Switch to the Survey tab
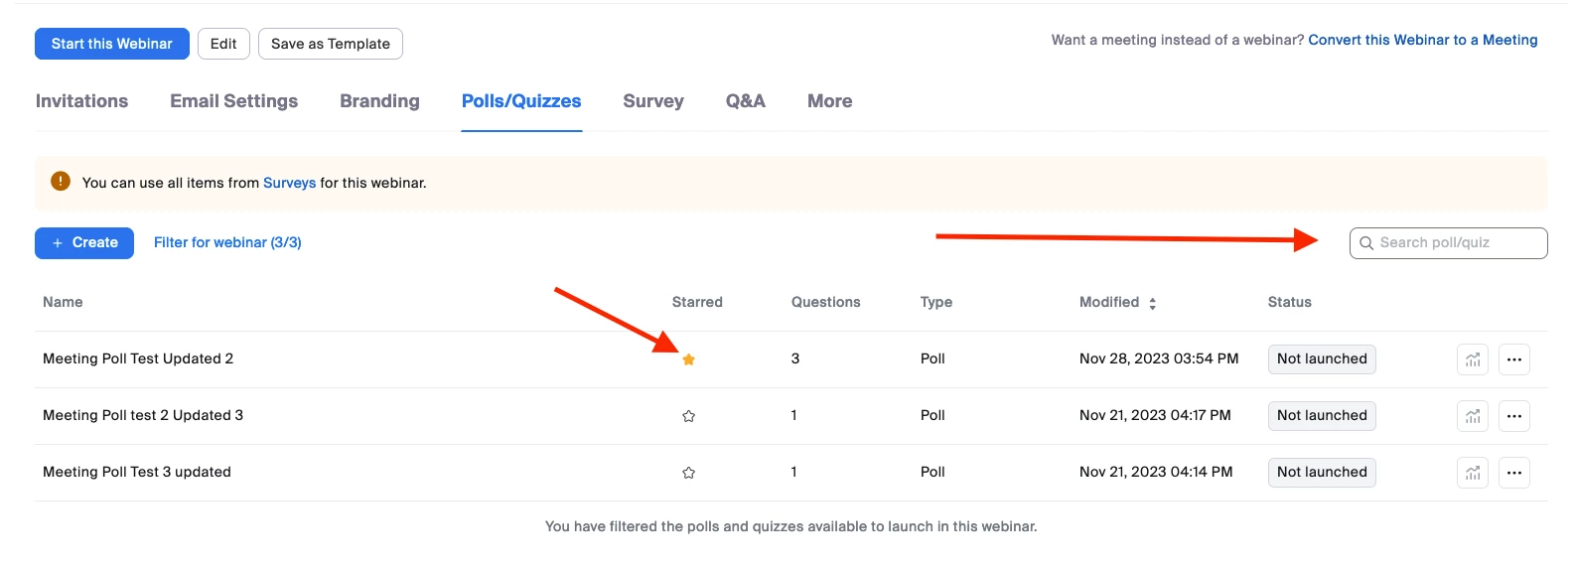 [x=653, y=101]
